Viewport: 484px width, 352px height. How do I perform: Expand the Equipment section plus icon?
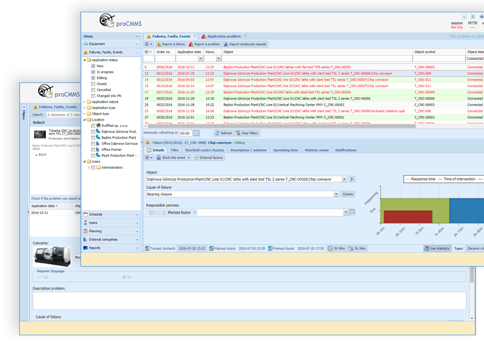click(137, 44)
